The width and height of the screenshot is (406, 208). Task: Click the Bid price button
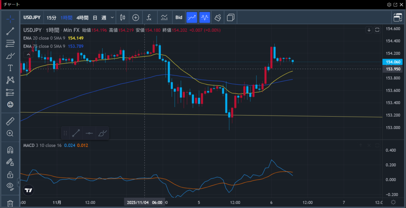coord(179,17)
